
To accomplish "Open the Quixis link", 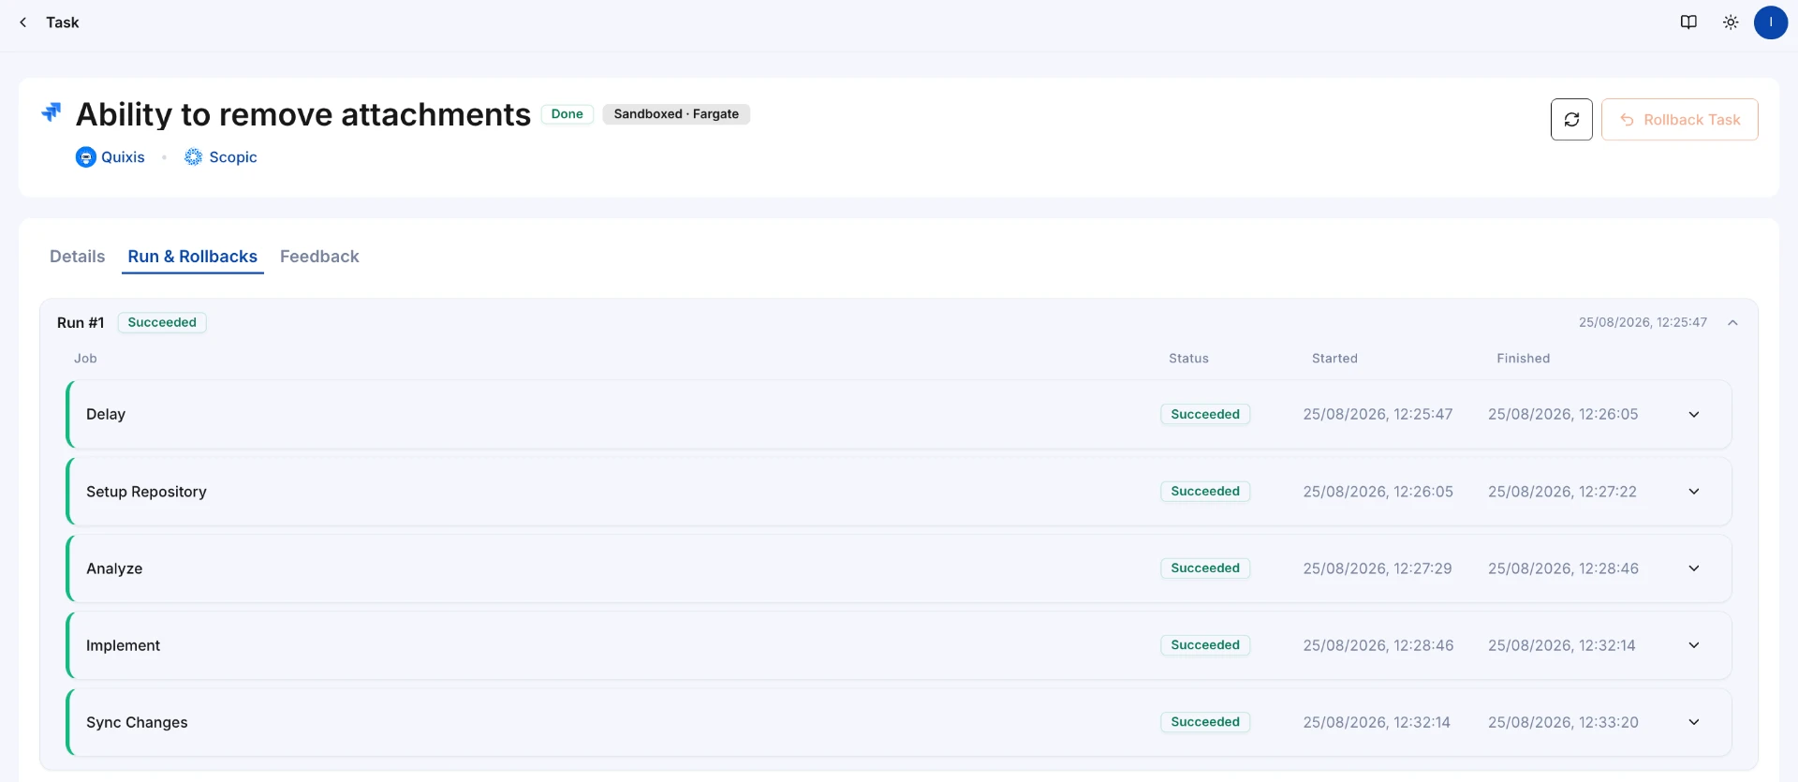I will pos(123,157).
